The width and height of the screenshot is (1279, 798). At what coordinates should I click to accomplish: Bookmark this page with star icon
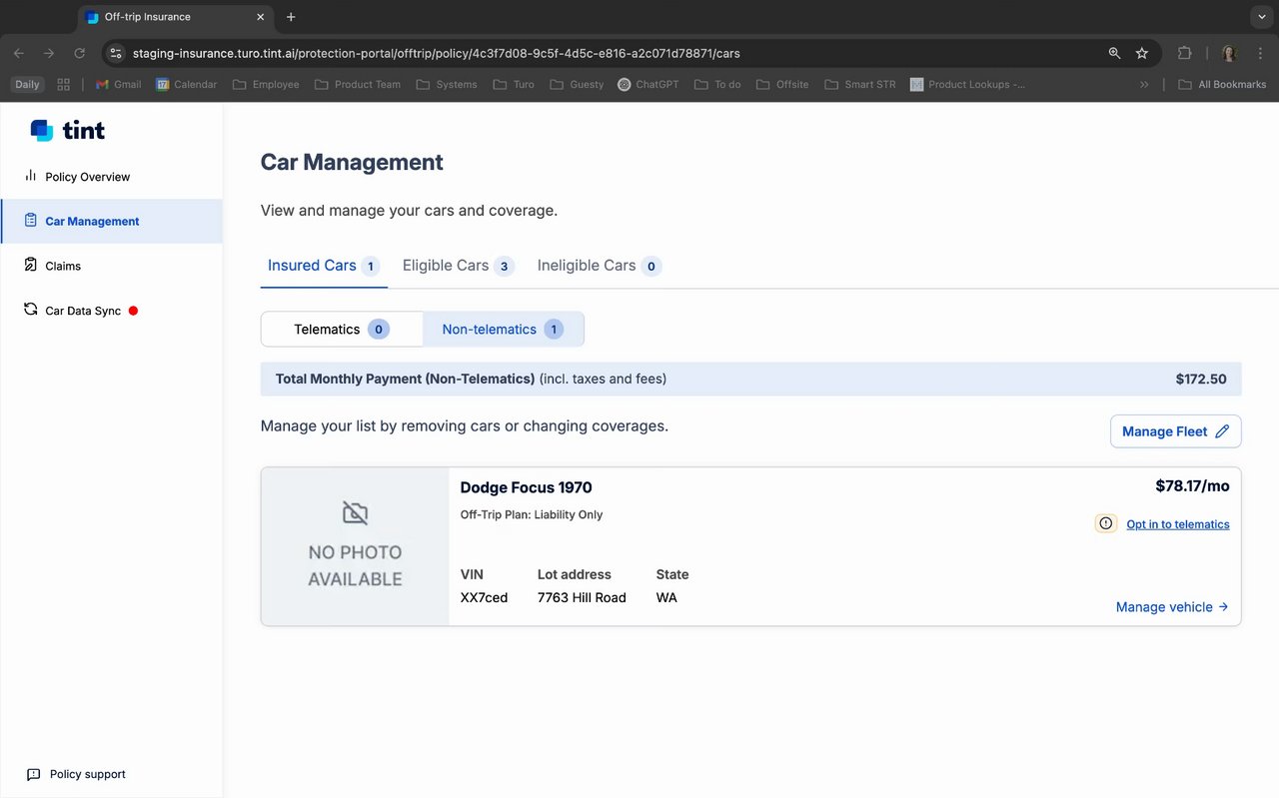pyautogui.click(x=1142, y=53)
